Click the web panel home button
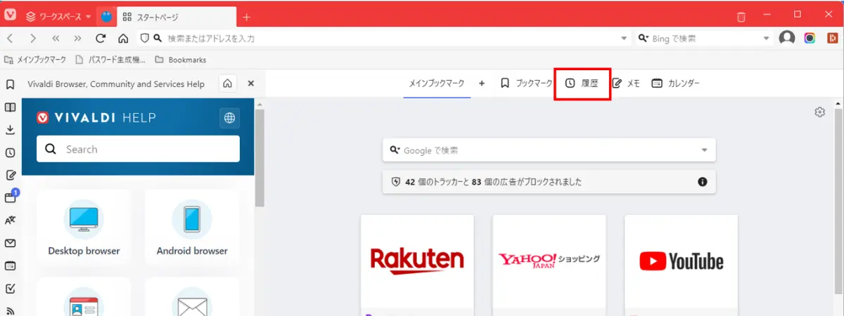 tap(228, 84)
